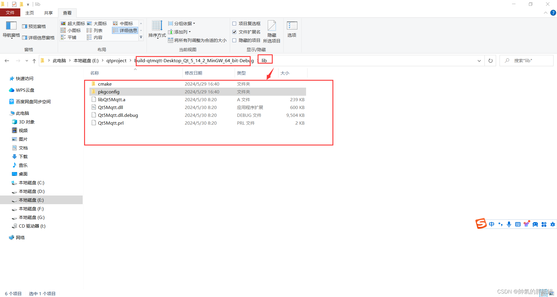Uncheck 文件扩展名 to hide extensions
Screen dimensions: 557x297
(x=234, y=32)
